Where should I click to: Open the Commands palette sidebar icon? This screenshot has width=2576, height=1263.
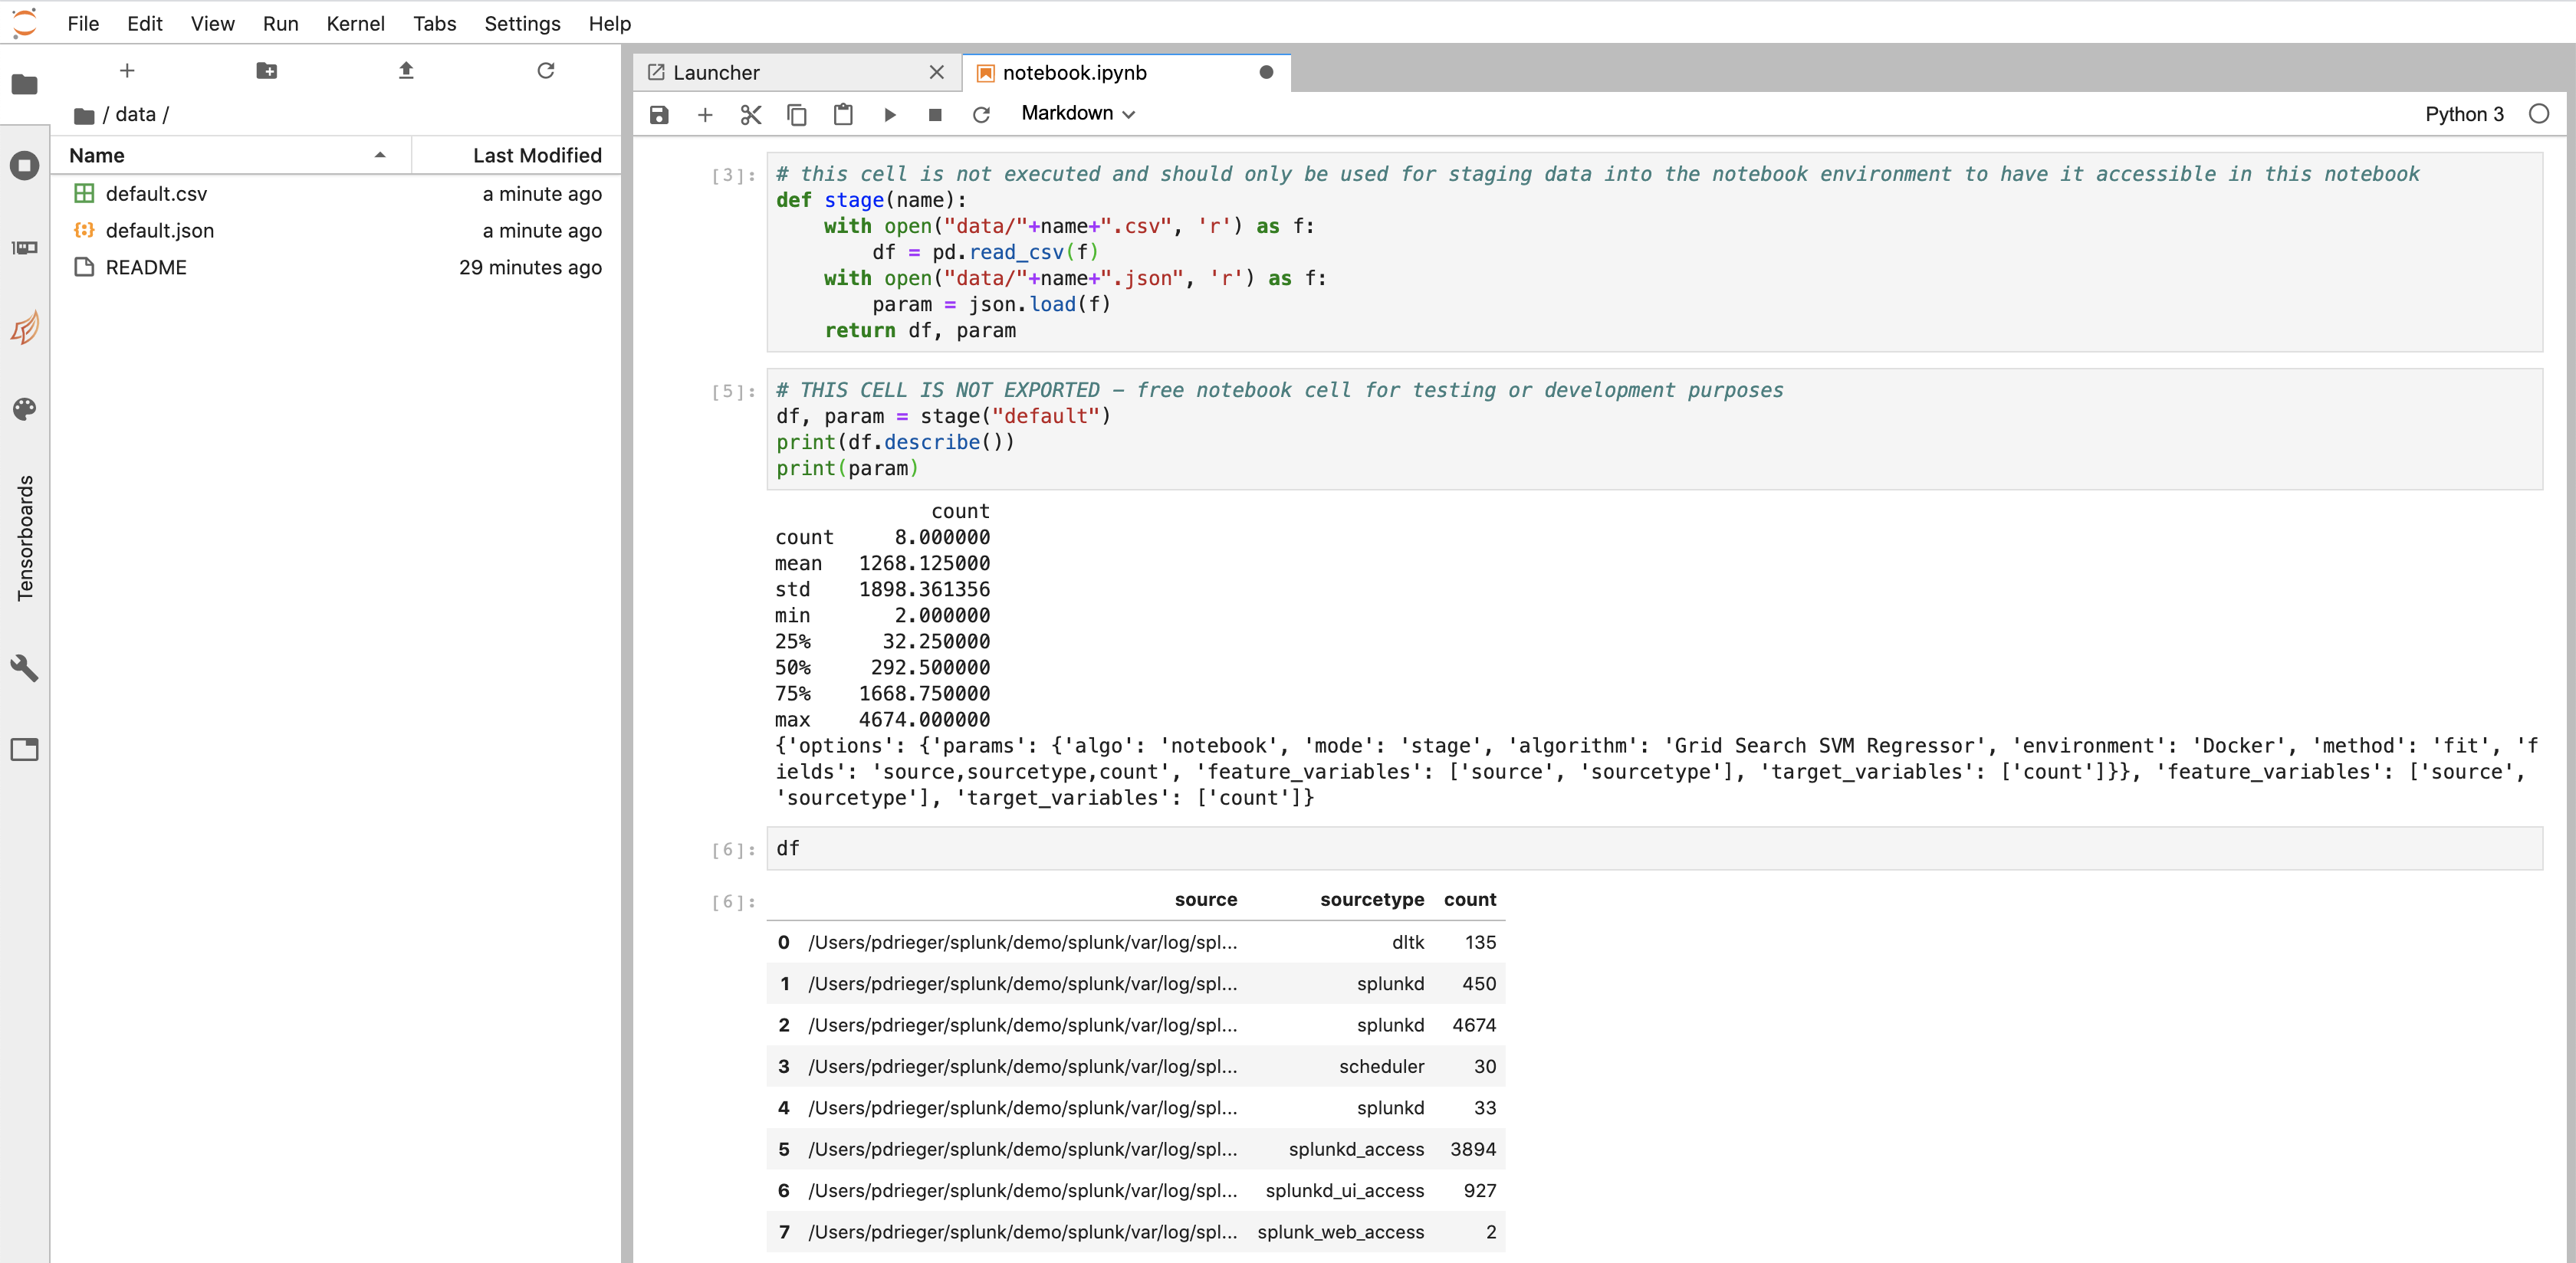pos(24,409)
